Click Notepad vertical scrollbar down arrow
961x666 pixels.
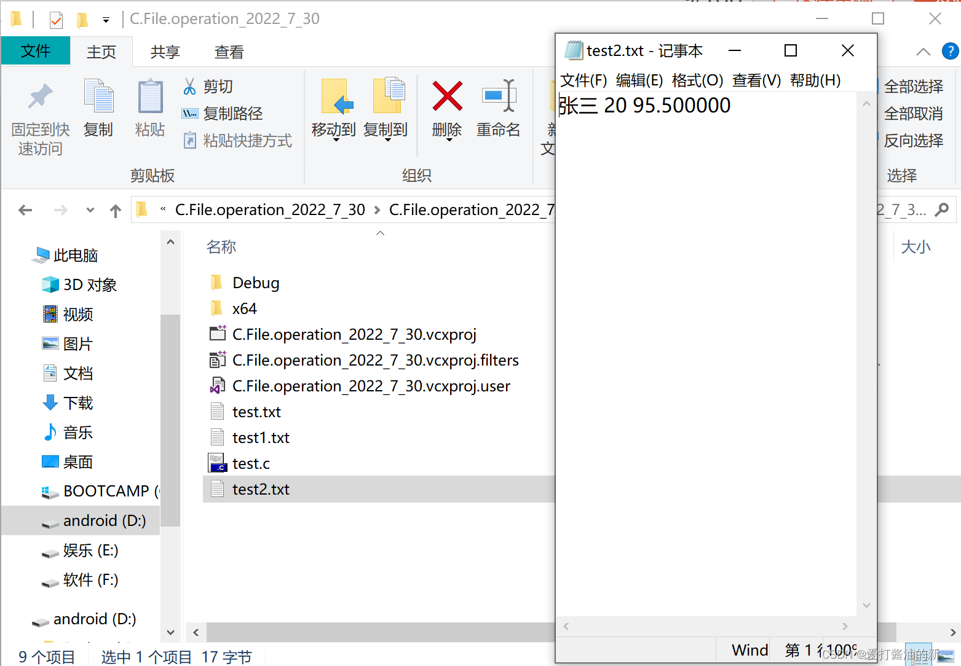866,606
